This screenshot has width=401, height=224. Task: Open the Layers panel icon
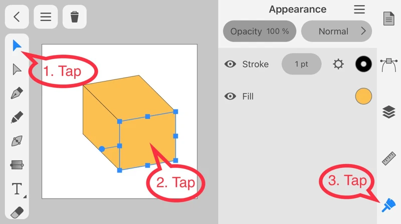[389, 112]
